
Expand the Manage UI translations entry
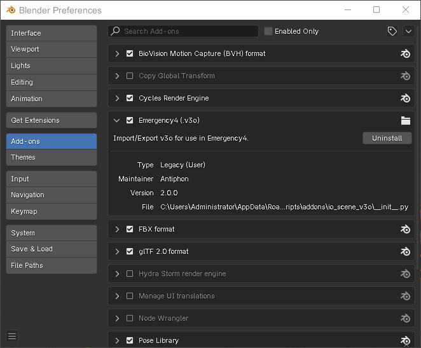(117, 296)
